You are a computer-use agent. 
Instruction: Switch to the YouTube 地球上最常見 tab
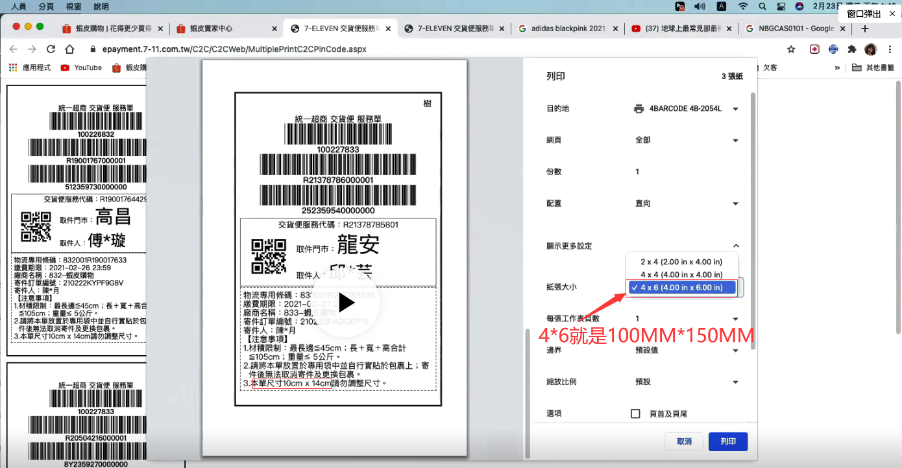tap(681, 29)
